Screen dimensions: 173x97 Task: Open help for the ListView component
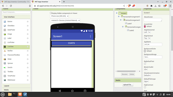(x=28, y=47)
